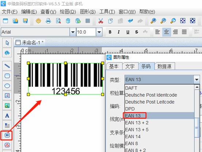Open database settings cylinder icon

68,21
